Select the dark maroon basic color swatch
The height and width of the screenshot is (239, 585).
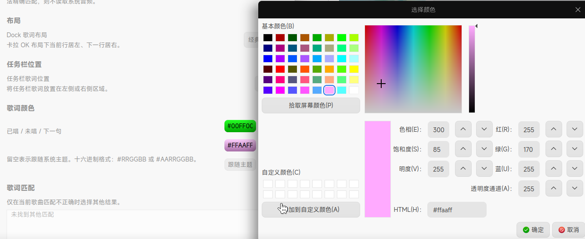coord(268,69)
